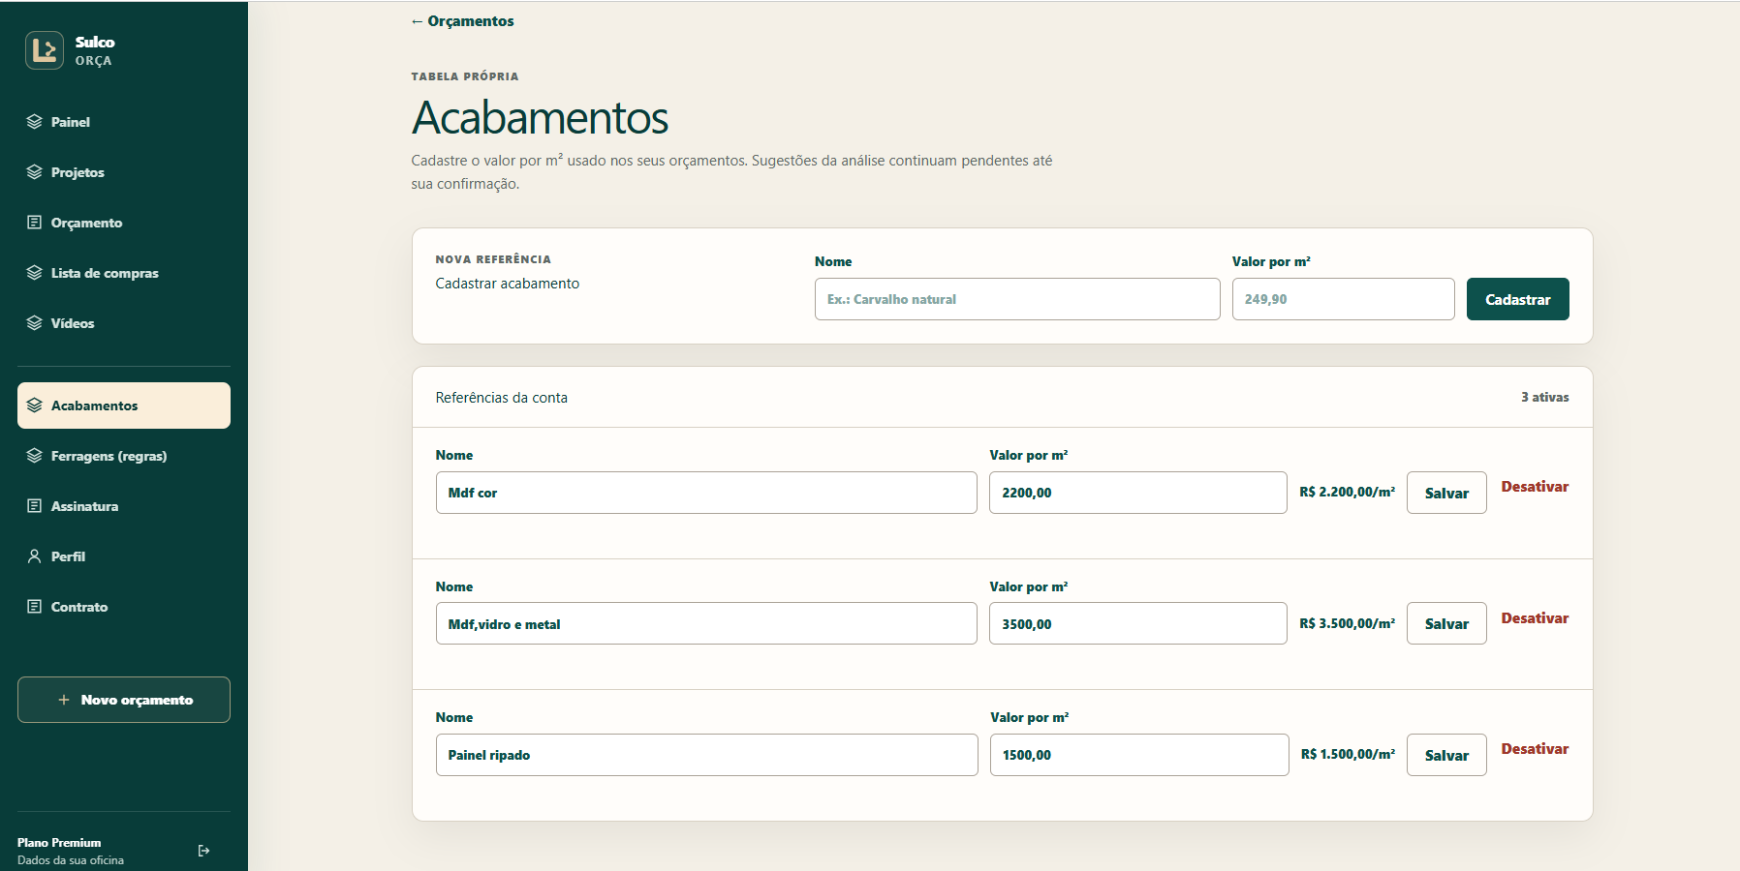Click the plus icon in Novo orçamento
This screenshot has width=1740, height=871.
(x=64, y=700)
